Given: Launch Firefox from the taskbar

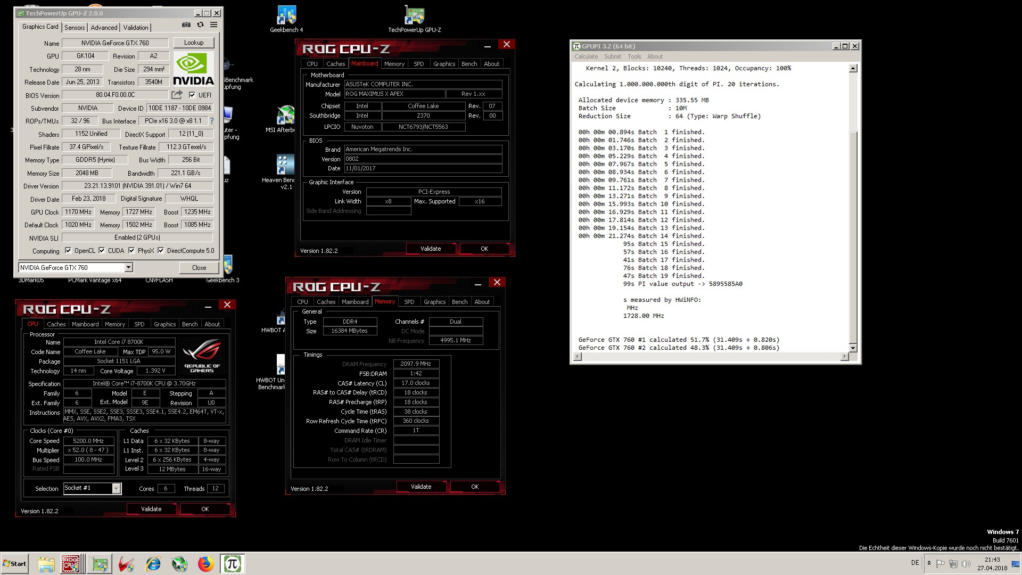Looking at the screenshot, I should pyautogui.click(x=205, y=564).
